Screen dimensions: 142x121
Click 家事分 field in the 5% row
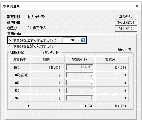80,90
